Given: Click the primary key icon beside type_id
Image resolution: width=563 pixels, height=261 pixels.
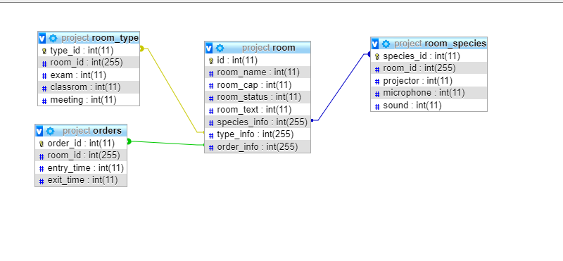Looking at the screenshot, I should 44,51.
